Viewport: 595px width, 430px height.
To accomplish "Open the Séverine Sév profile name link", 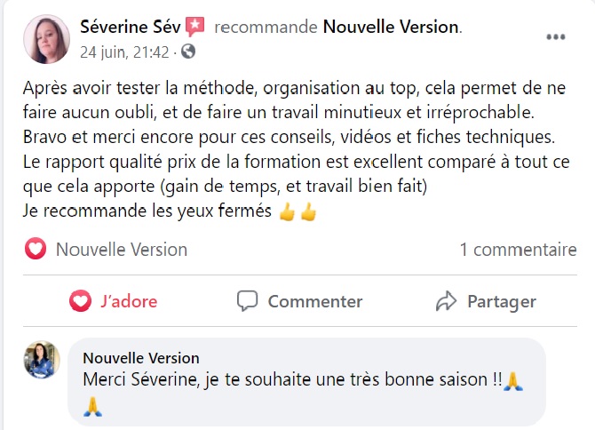I will click(130, 28).
